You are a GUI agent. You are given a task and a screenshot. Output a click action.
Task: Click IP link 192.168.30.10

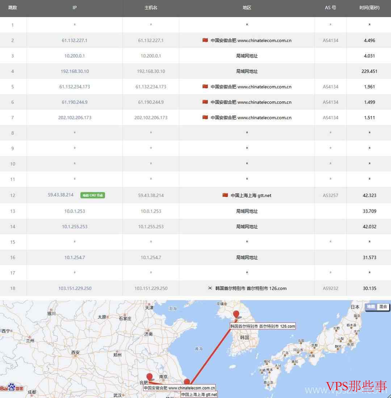coord(75,71)
